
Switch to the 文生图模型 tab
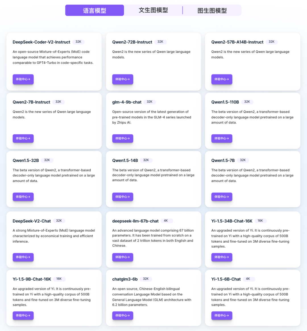tap(153, 10)
